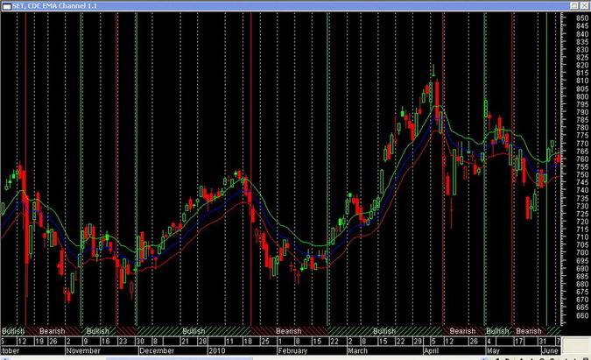Click the chart window icon beside SET title
The image size is (591, 360).
click(6, 6)
